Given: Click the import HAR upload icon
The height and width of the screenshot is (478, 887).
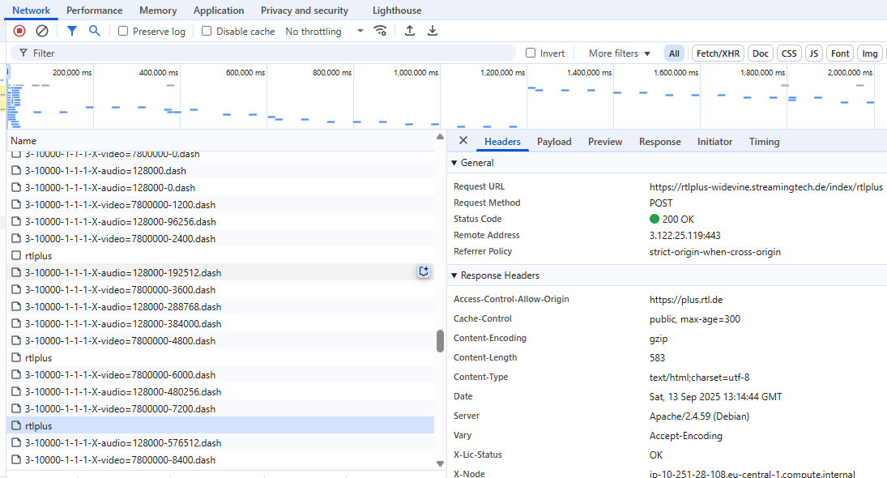Looking at the screenshot, I should click(410, 31).
